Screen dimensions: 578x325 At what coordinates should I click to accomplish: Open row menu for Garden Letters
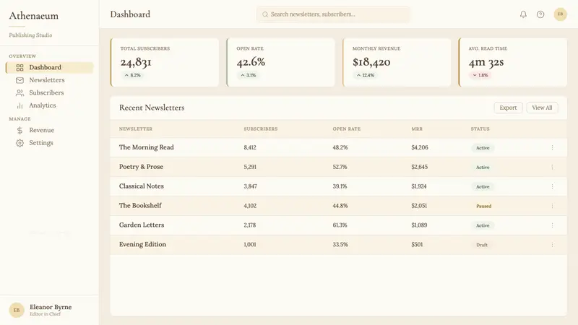(x=552, y=225)
